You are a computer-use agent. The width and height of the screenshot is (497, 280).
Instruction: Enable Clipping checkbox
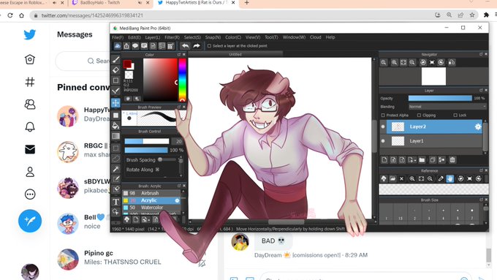tap(419, 115)
